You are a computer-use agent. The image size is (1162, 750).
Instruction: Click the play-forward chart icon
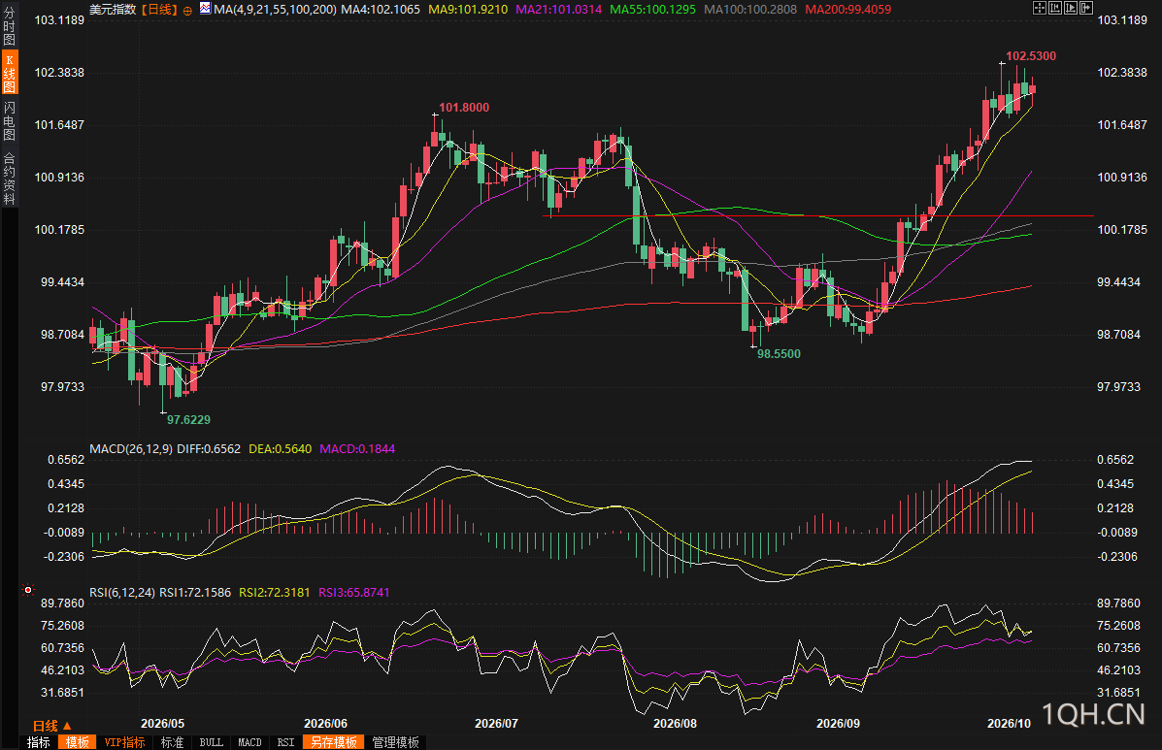tap(1071, 8)
